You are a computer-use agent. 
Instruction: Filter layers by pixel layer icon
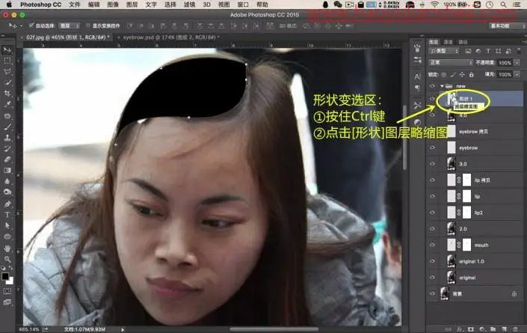[x=468, y=51]
